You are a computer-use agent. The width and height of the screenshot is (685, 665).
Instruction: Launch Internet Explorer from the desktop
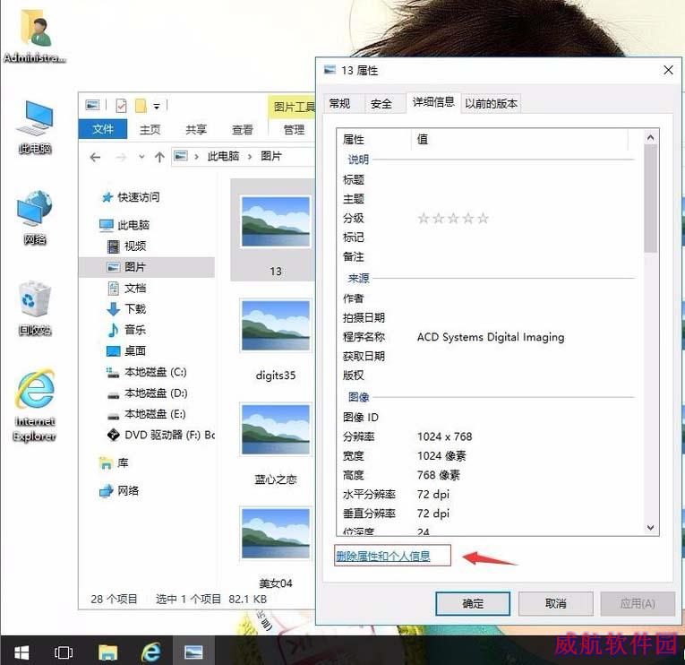point(35,406)
